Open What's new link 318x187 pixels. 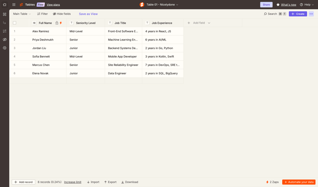(289, 5)
